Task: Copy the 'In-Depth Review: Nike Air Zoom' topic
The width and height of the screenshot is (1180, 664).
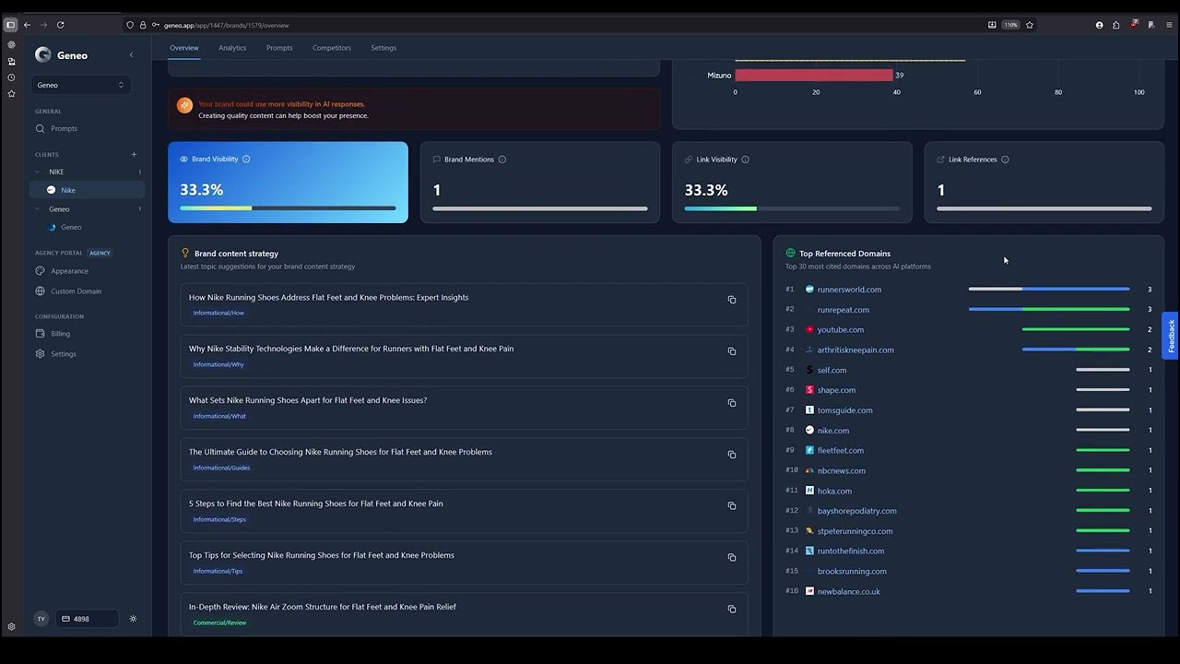Action: pyautogui.click(x=732, y=610)
